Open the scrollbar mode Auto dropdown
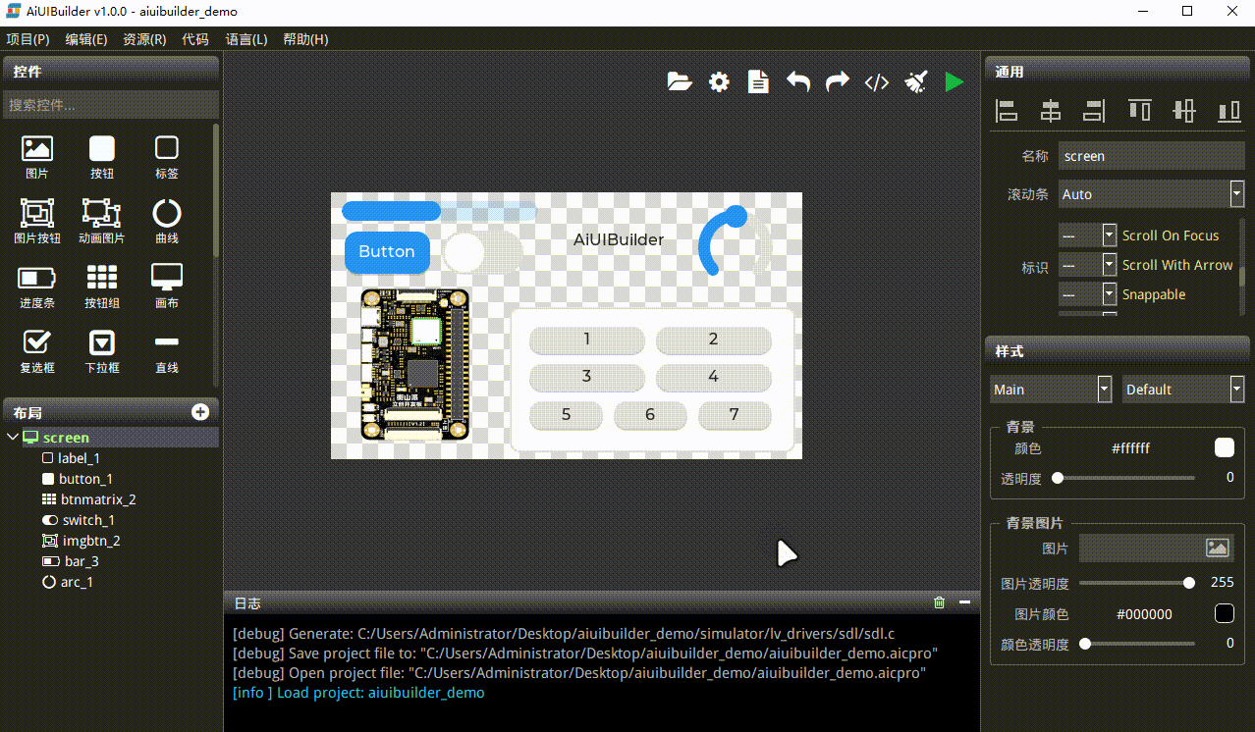 [1236, 194]
